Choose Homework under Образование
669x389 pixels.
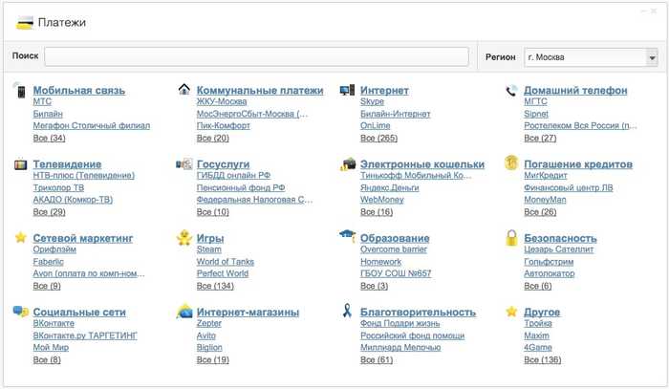click(380, 262)
